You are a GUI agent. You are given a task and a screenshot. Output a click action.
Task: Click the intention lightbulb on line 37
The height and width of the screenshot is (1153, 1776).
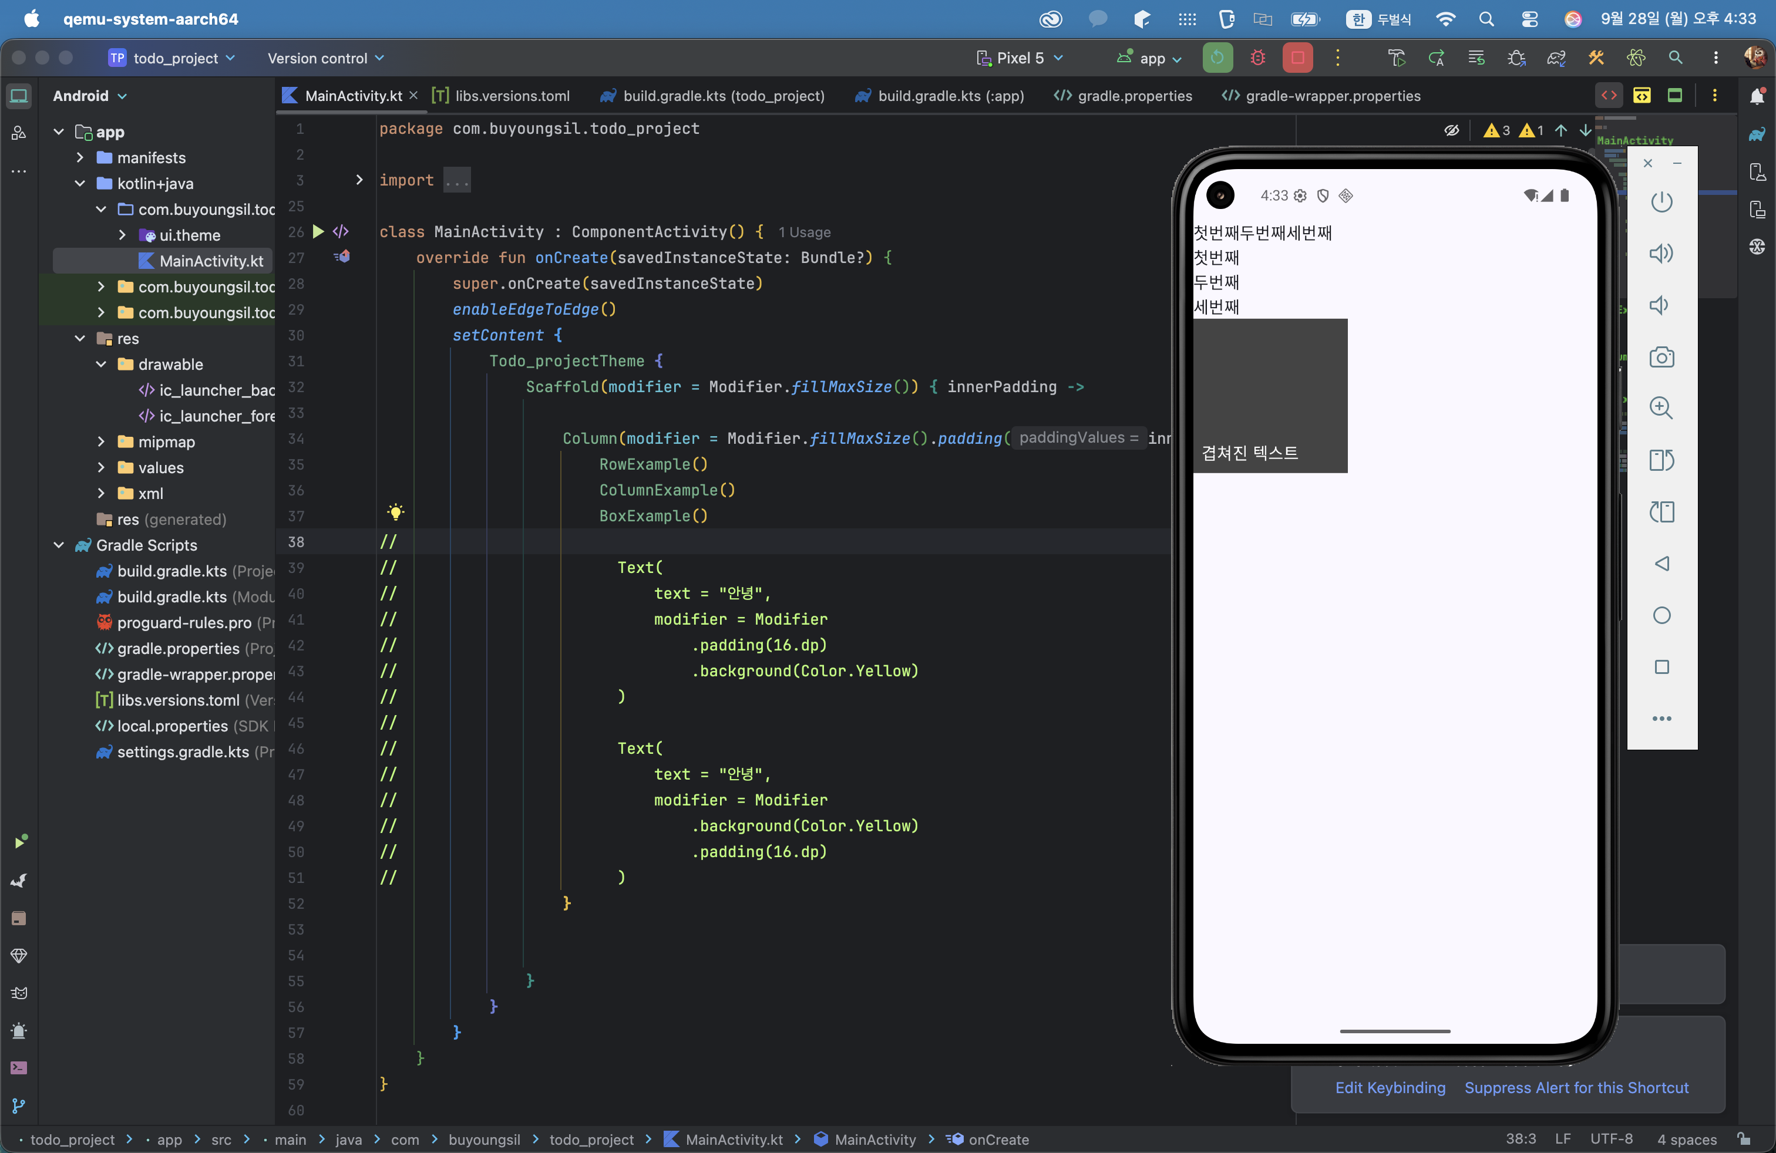pyautogui.click(x=395, y=513)
